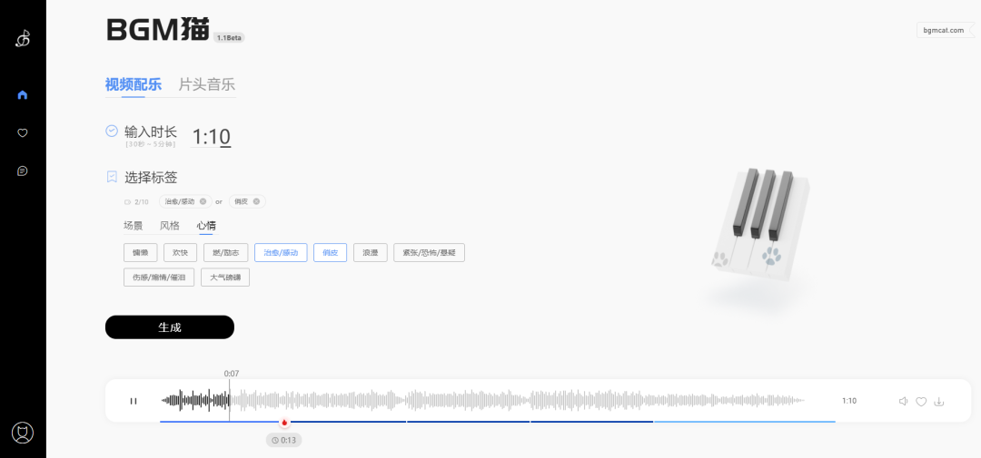The width and height of the screenshot is (981, 458).
Task: Switch to the 视频配乐 tab
Action: [134, 84]
